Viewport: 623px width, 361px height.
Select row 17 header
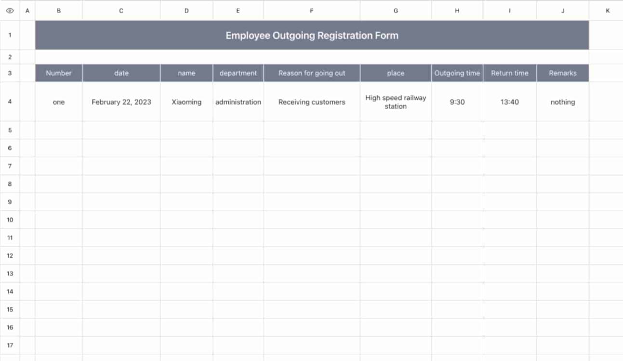point(10,345)
